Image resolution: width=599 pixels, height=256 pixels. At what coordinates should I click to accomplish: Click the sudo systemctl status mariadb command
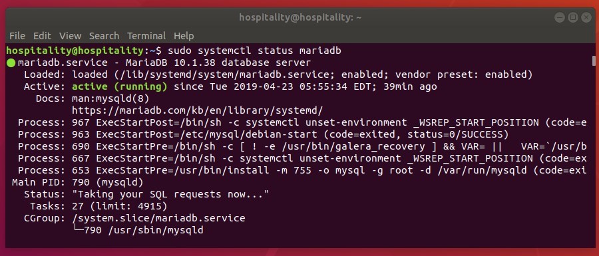(254, 51)
